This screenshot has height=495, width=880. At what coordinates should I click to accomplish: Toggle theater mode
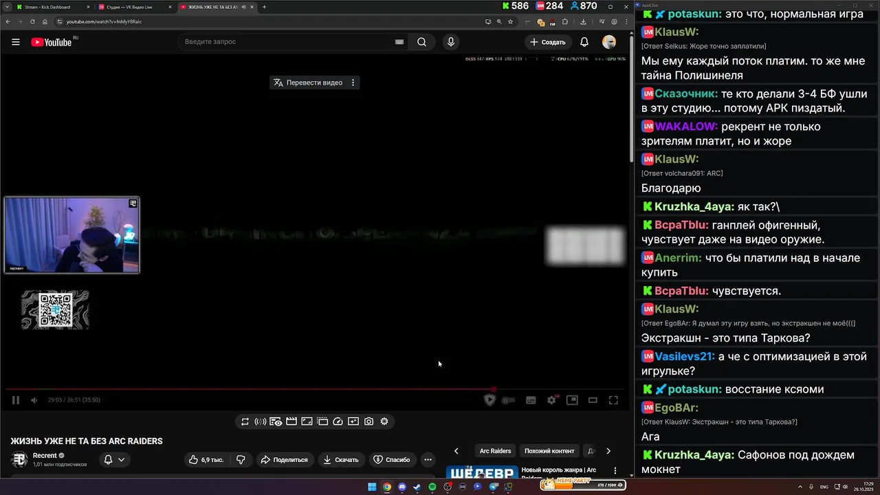[593, 400]
